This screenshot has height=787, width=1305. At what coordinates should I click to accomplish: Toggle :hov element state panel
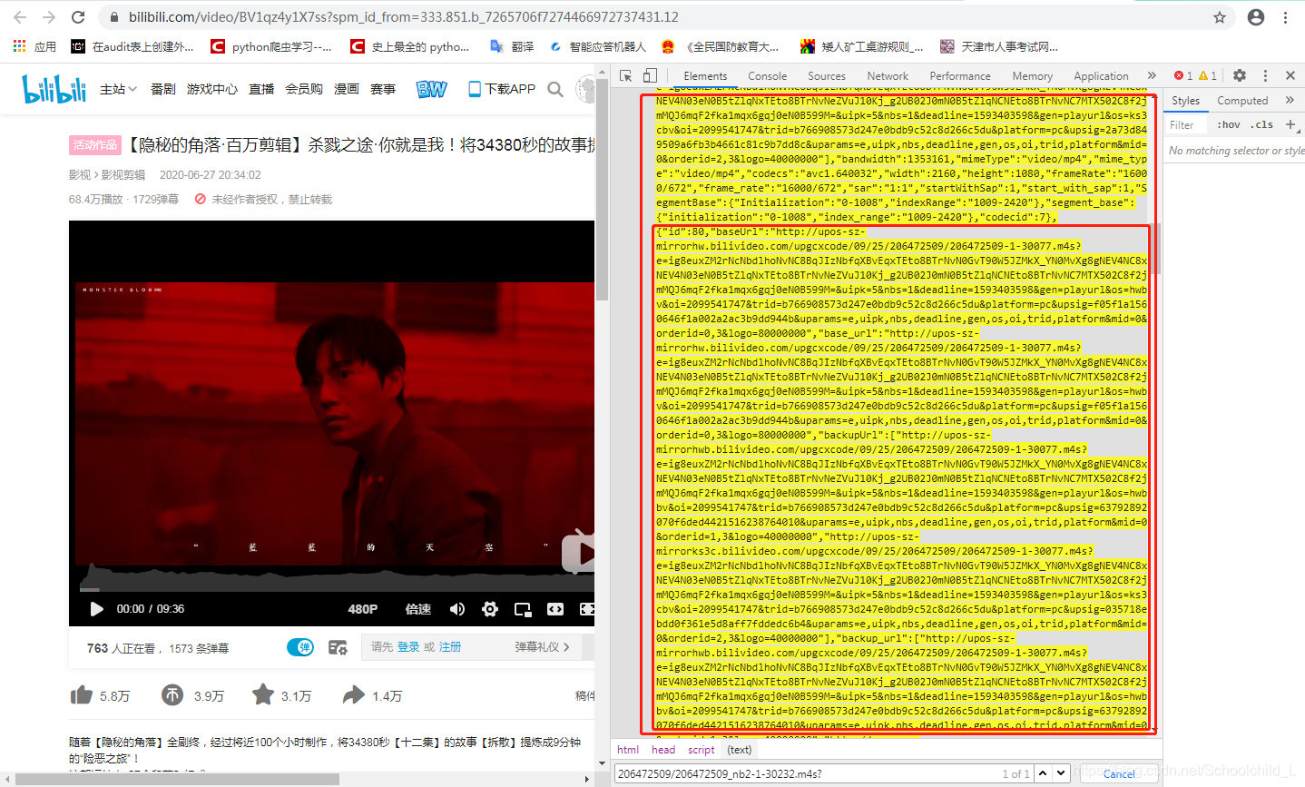[1229, 124]
